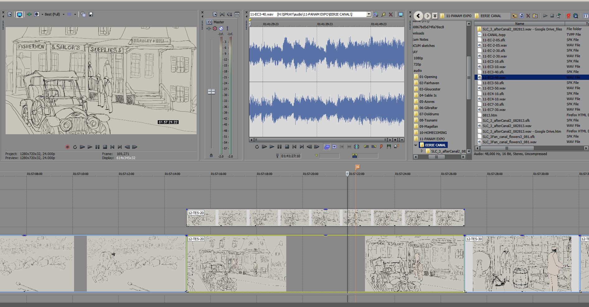
Task: Toggle Dim Output in mixer
Action: click(230, 14)
